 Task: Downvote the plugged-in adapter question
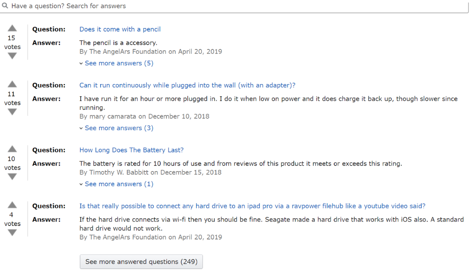coord(12,112)
